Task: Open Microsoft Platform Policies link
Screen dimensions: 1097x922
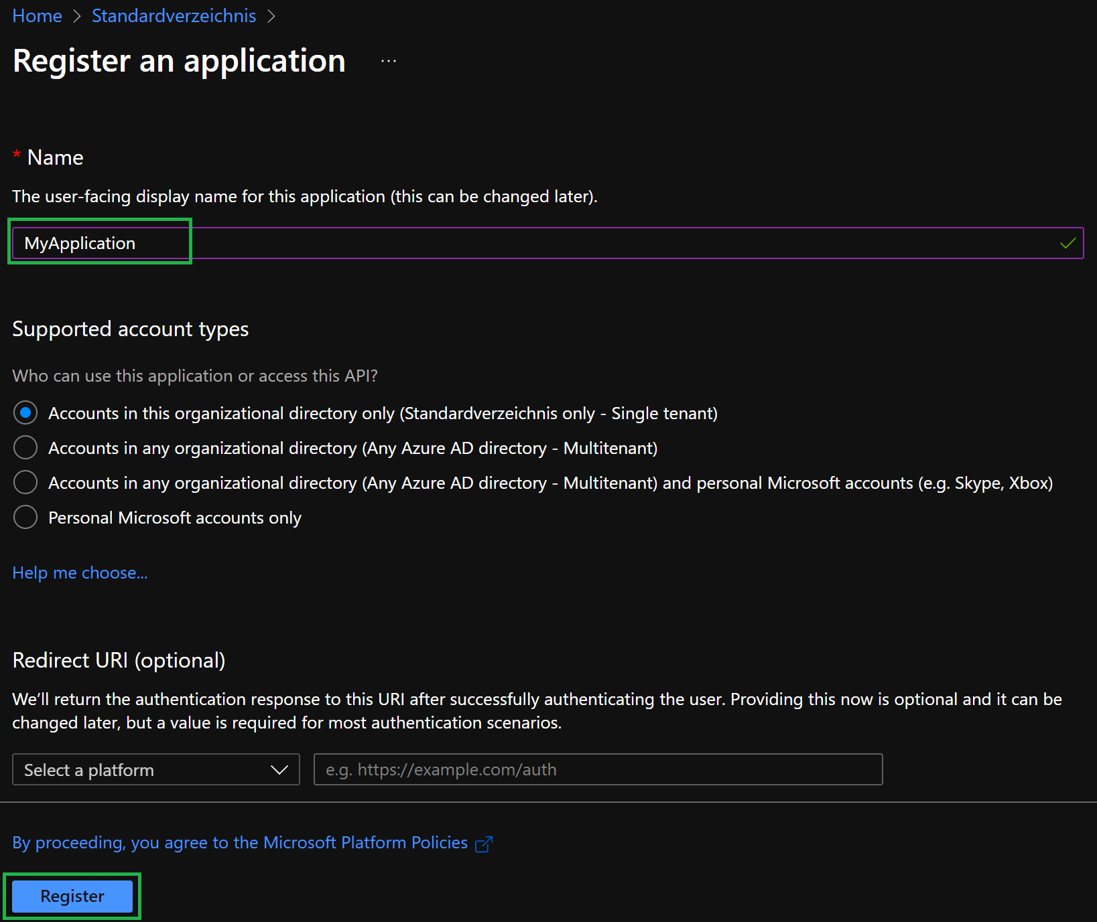Action: tap(240, 842)
